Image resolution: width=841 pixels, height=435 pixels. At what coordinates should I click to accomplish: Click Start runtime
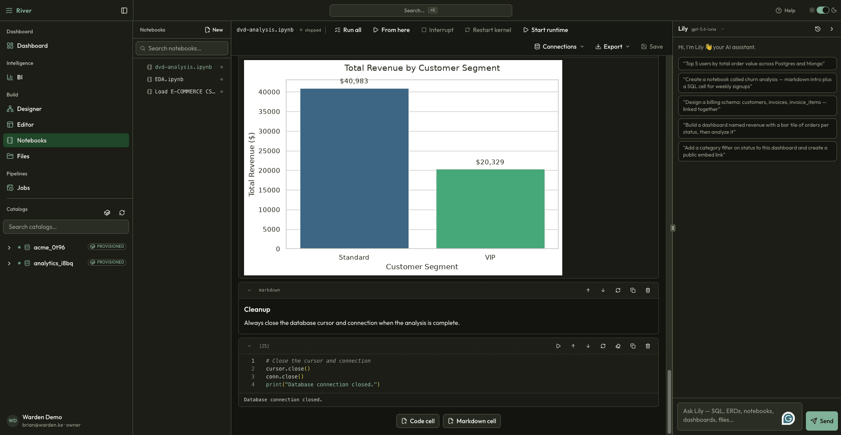pos(546,30)
